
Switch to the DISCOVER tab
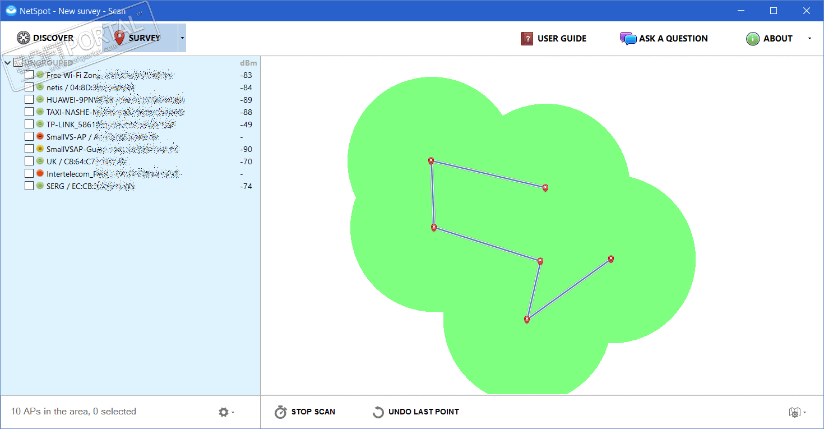pos(45,38)
